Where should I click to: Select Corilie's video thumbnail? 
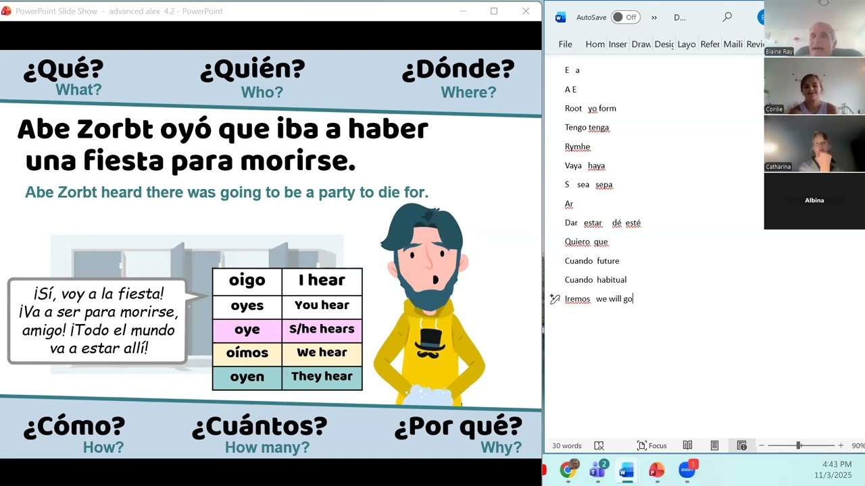tap(814, 86)
